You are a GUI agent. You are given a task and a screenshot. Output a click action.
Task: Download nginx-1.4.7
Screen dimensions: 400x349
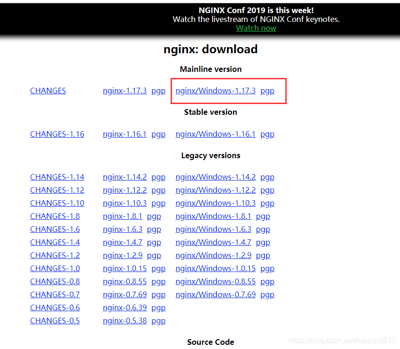(123, 242)
